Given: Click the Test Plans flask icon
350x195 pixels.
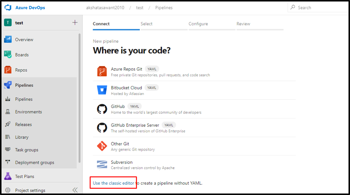Looking at the screenshot, I should pos(8,176).
